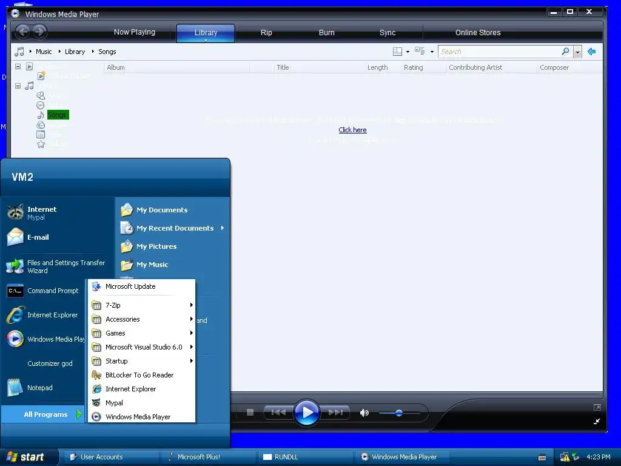Switch to Microsoft Plus! taskbar button

[209, 457]
